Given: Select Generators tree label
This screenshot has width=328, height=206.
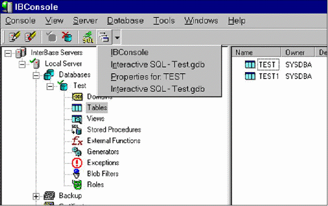Looking at the screenshot, I should click(103, 152).
